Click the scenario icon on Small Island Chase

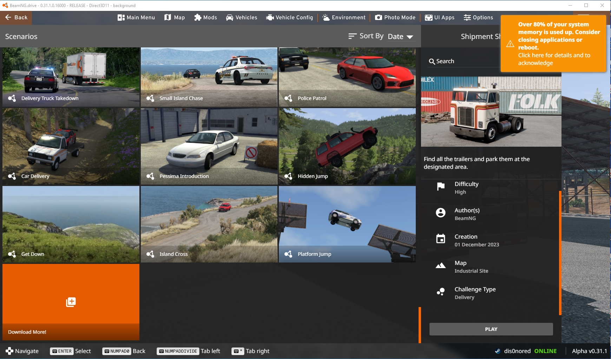click(x=150, y=98)
